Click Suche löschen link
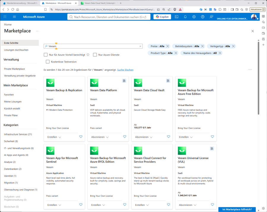 pos(125,70)
